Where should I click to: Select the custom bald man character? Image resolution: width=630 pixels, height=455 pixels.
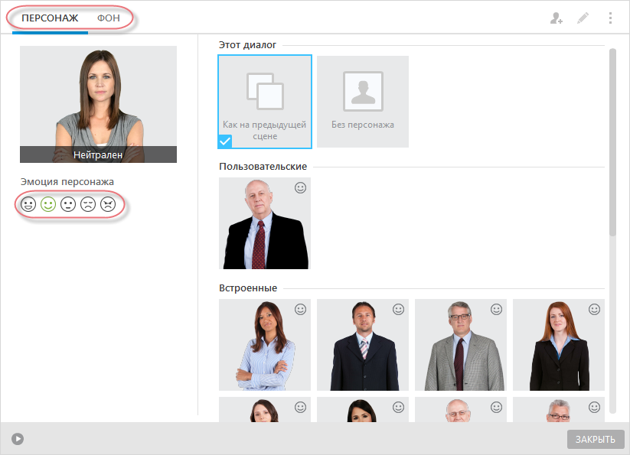[x=265, y=223]
